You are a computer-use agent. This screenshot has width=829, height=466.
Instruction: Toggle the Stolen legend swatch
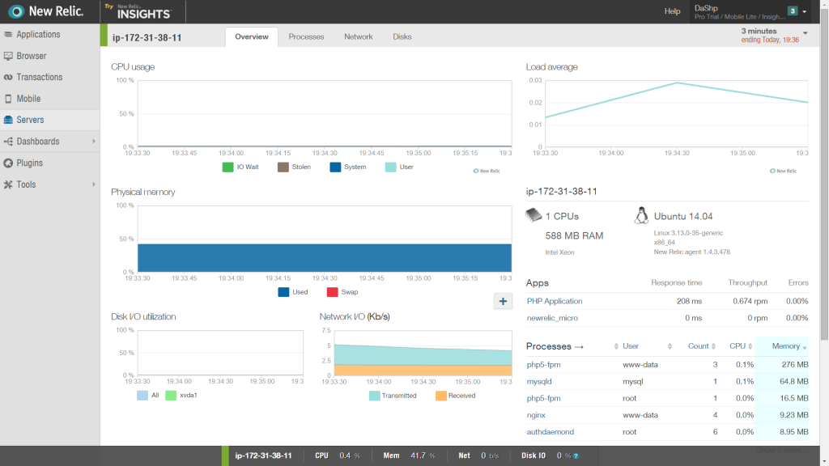pos(283,167)
